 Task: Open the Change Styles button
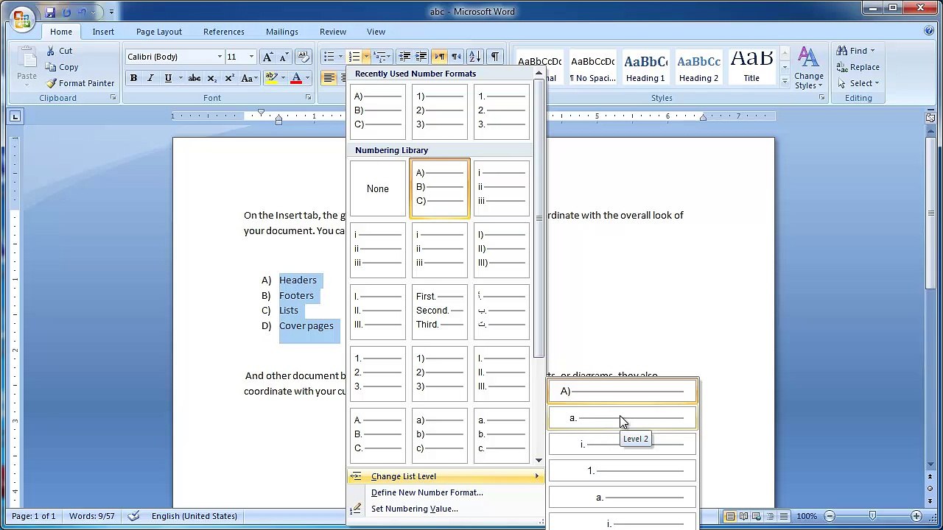click(x=808, y=68)
